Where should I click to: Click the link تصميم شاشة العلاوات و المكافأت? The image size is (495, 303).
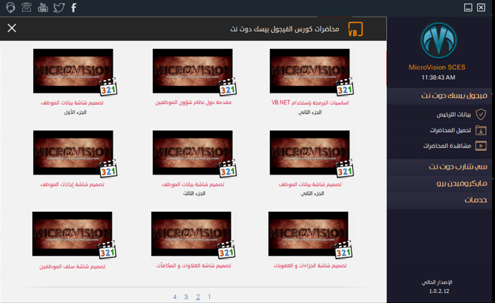194,266
